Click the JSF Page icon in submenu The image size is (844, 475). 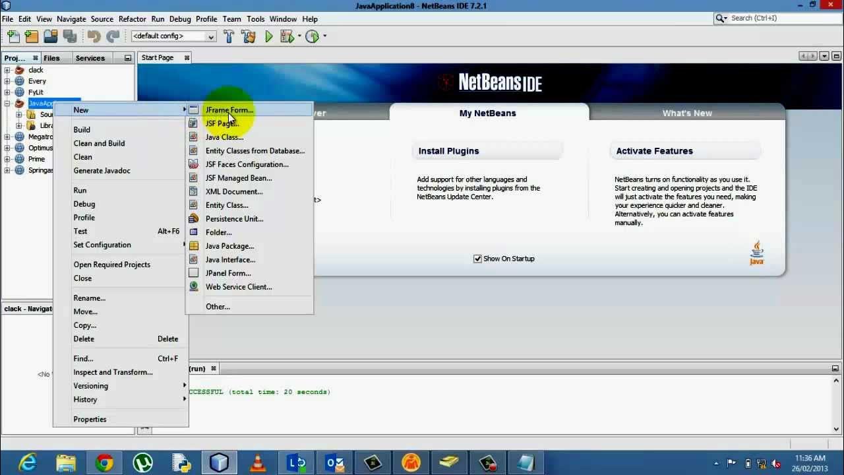pos(193,123)
